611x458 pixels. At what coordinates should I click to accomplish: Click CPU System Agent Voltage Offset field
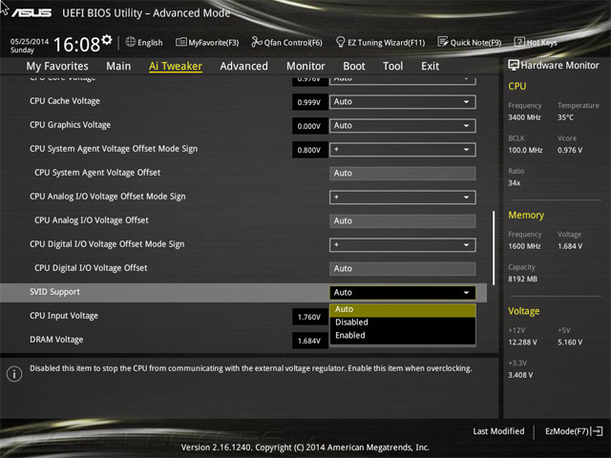[x=403, y=174]
